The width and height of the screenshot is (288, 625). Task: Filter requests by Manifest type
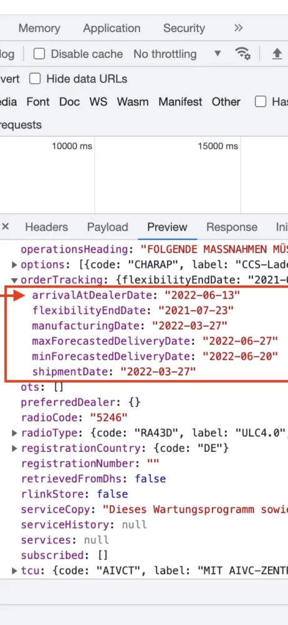click(181, 102)
